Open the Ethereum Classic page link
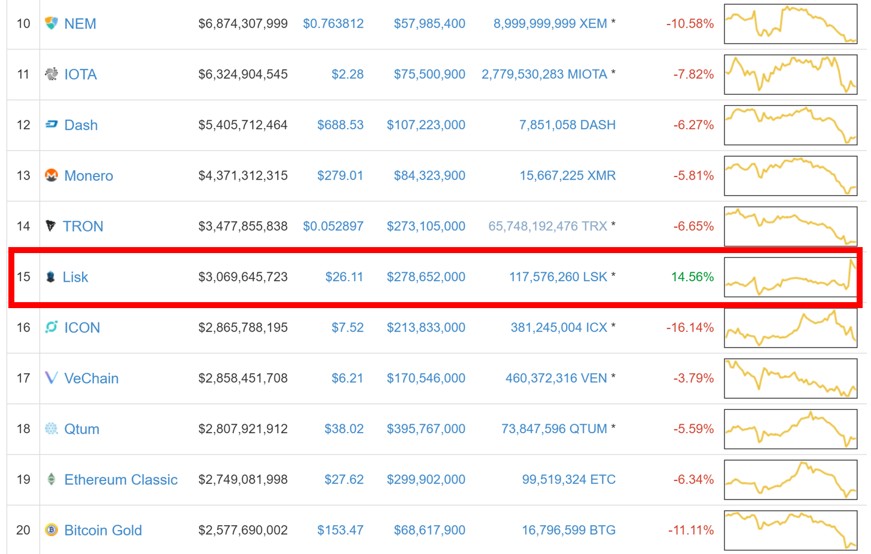The width and height of the screenshot is (871, 554). (x=121, y=479)
